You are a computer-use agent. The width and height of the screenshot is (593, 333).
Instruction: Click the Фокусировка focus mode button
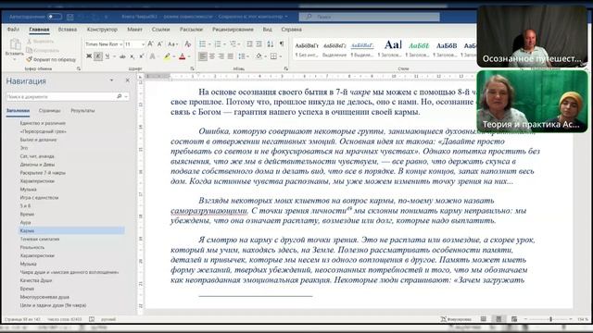[456, 319]
